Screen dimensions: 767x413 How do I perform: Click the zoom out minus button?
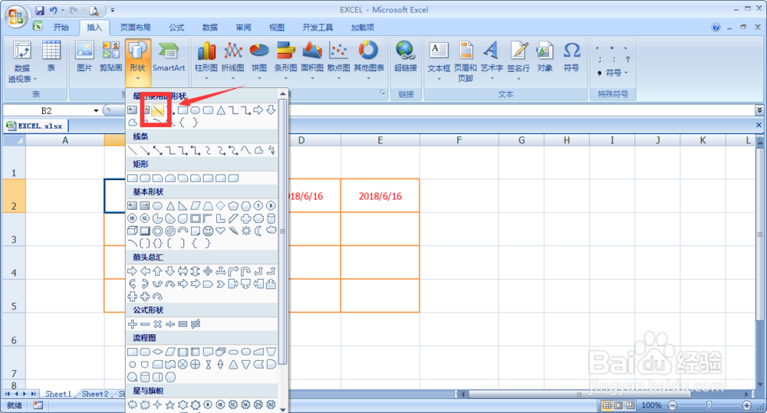pyautogui.click(x=673, y=405)
